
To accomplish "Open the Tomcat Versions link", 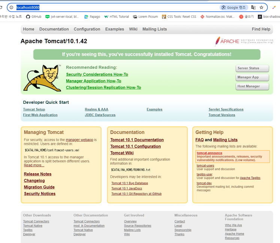I will point(222,115).
